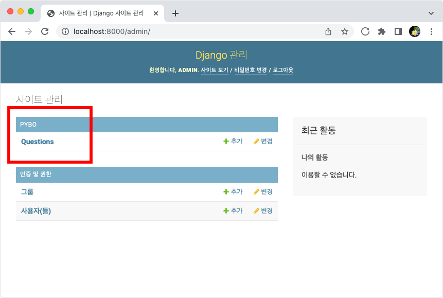Click the 사이트 관리 page heading
The image size is (443, 298).
tap(39, 99)
